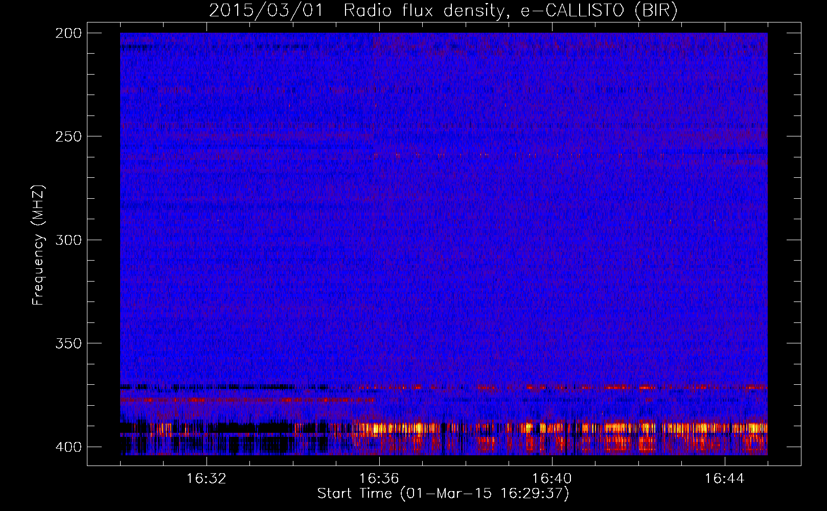Viewport: 827px width, 511px height.
Task: Click the x-axis label "Start Time (01-Mar-15 16:29:37)"
Action: pyautogui.click(x=443, y=494)
